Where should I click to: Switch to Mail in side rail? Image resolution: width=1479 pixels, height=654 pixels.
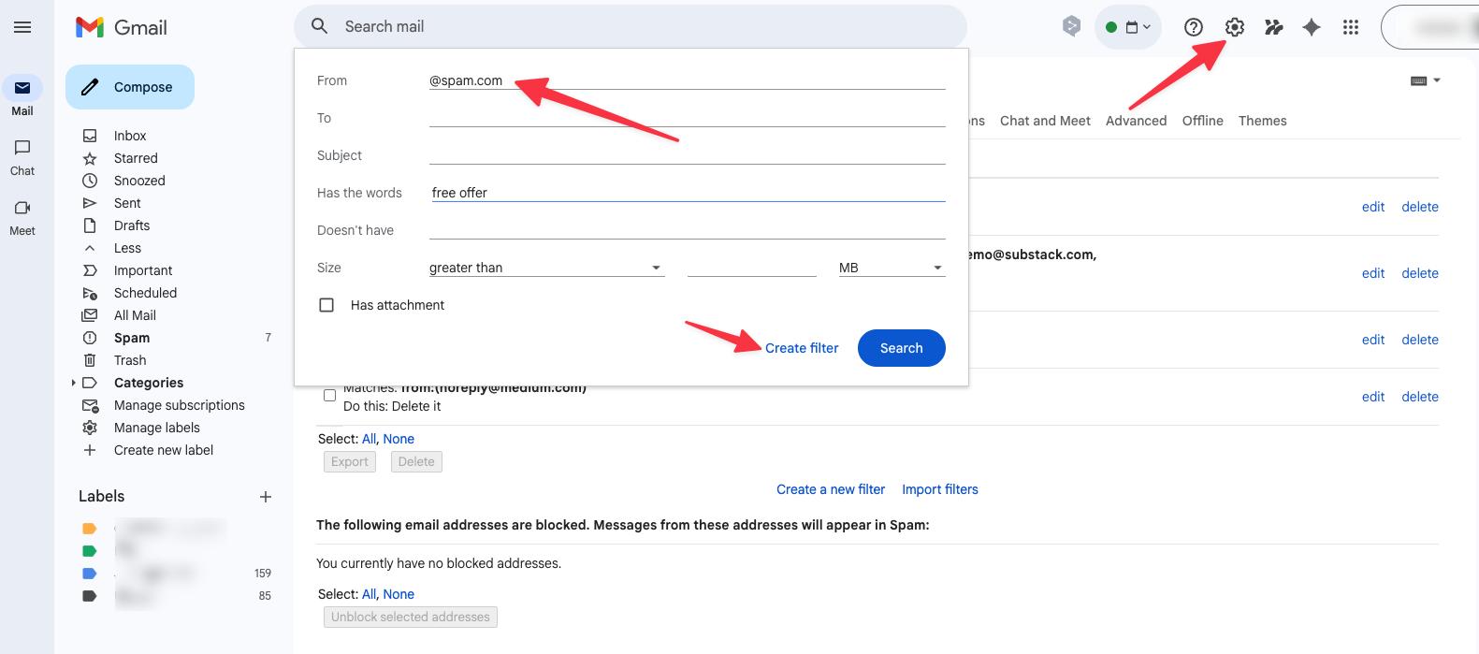(22, 96)
